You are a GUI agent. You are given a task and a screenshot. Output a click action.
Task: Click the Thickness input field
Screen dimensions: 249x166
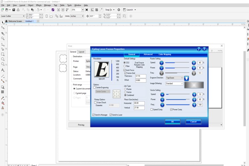[140, 76]
